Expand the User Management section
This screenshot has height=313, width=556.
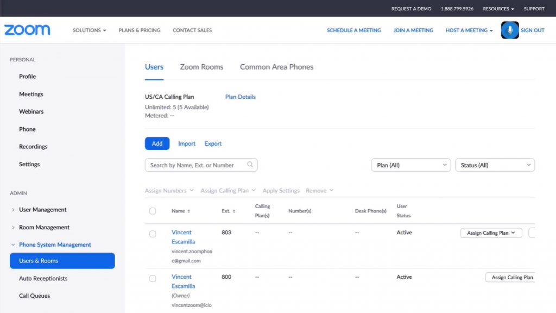pos(13,210)
